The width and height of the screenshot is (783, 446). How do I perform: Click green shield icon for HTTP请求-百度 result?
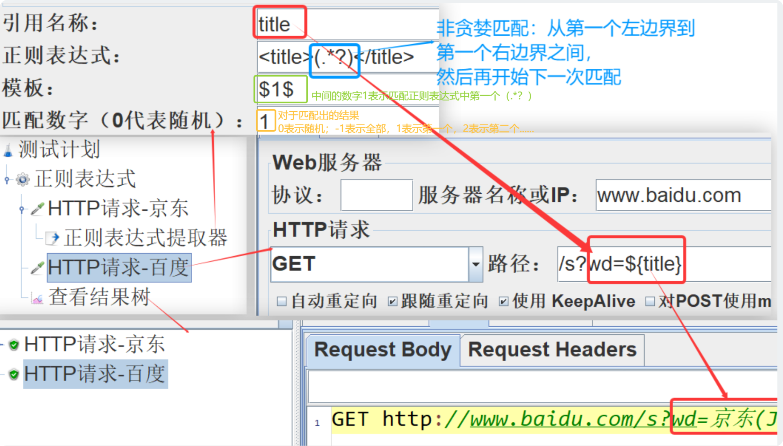pos(14,374)
